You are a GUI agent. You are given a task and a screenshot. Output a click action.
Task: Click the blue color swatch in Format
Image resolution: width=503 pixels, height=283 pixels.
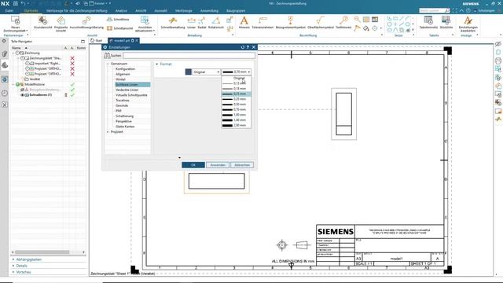[189, 72]
